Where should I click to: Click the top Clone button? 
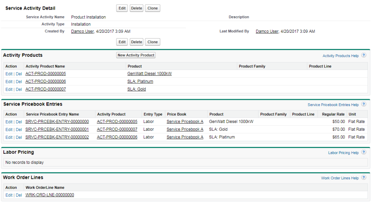(153, 8)
